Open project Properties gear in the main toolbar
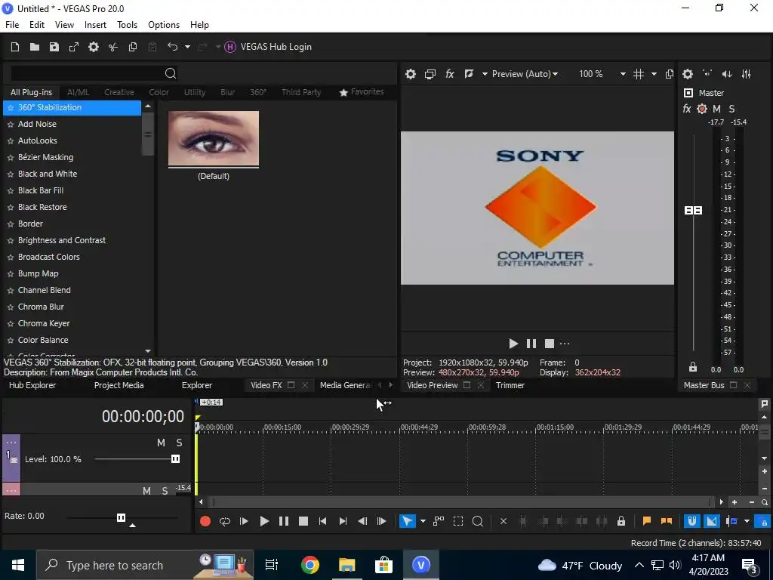Image resolution: width=773 pixels, height=580 pixels. [93, 47]
